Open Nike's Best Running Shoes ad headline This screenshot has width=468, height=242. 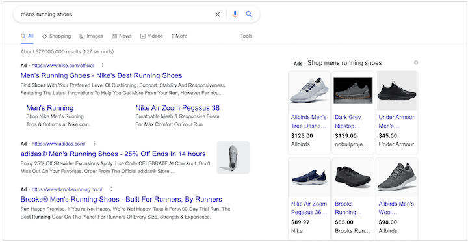click(x=101, y=75)
